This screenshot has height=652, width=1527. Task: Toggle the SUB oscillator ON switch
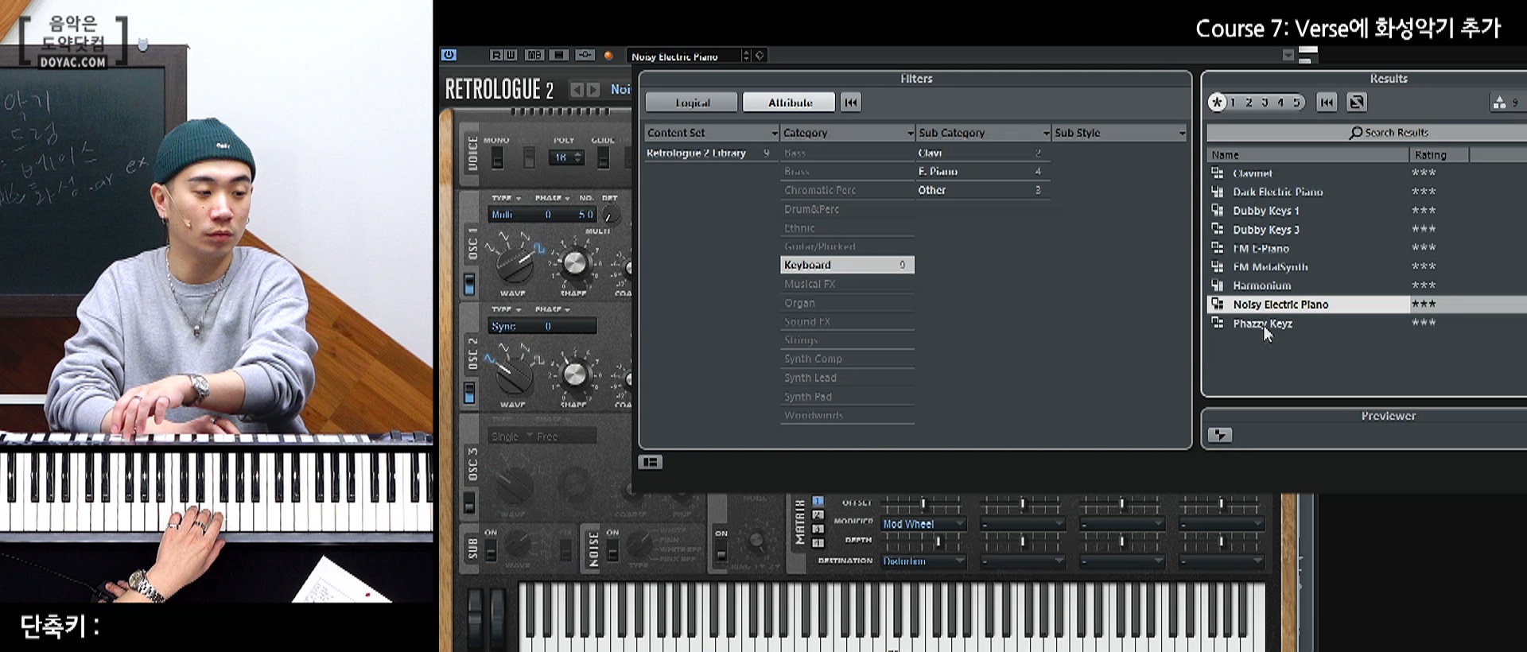(491, 549)
